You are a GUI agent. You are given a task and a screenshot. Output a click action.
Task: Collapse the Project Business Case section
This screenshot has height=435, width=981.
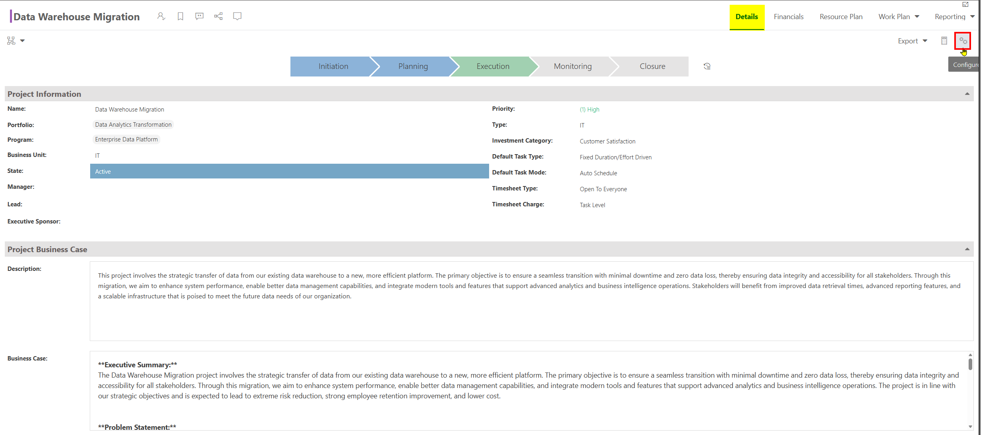click(x=967, y=249)
